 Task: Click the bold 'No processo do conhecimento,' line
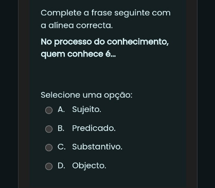click(105, 42)
